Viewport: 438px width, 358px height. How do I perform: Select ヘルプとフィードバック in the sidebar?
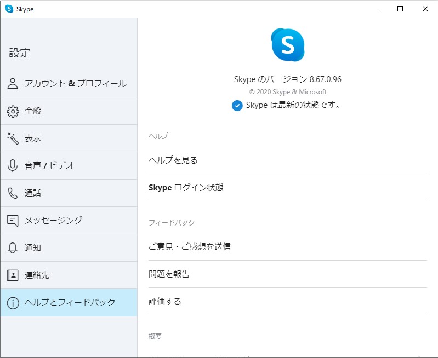(69, 303)
